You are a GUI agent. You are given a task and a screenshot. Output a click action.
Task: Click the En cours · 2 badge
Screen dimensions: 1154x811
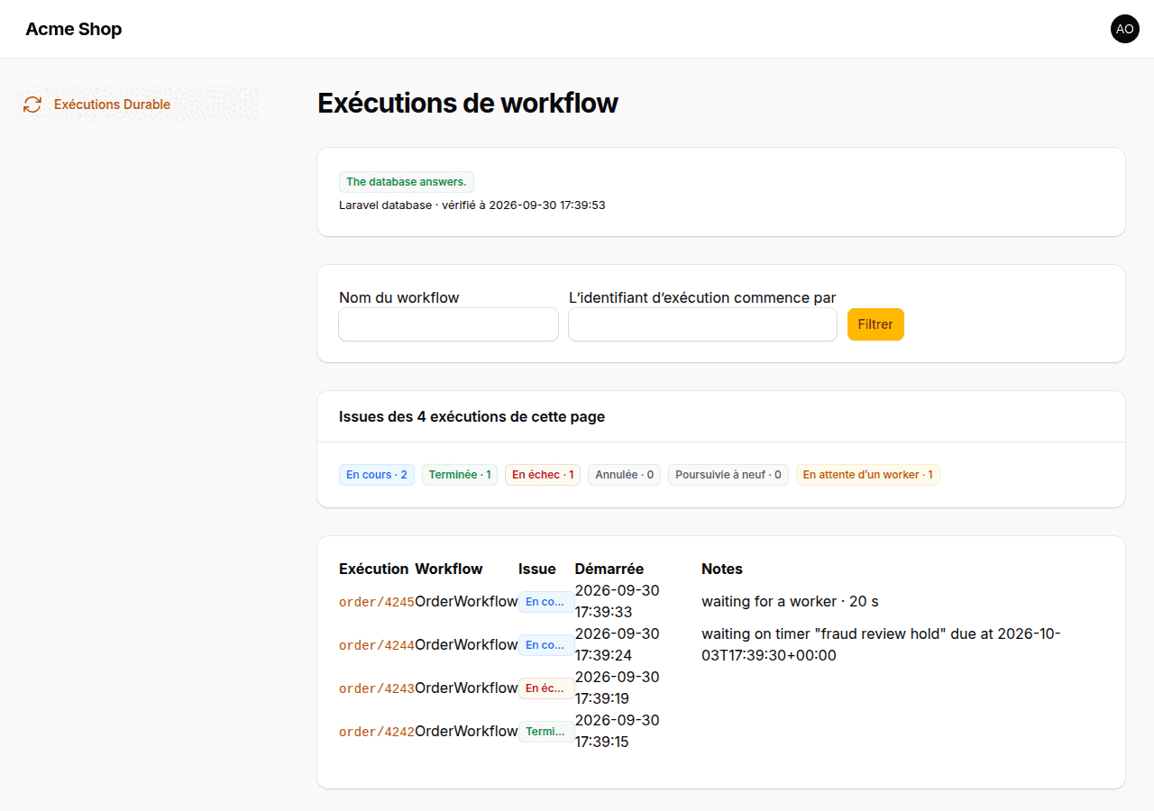point(377,475)
